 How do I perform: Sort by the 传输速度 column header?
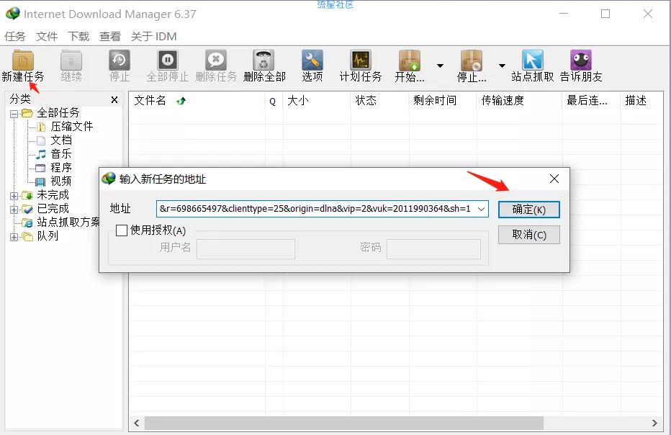point(519,101)
